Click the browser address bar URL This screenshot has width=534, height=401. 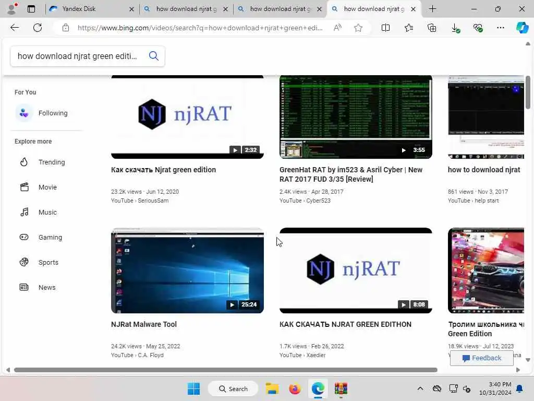click(200, 28)
